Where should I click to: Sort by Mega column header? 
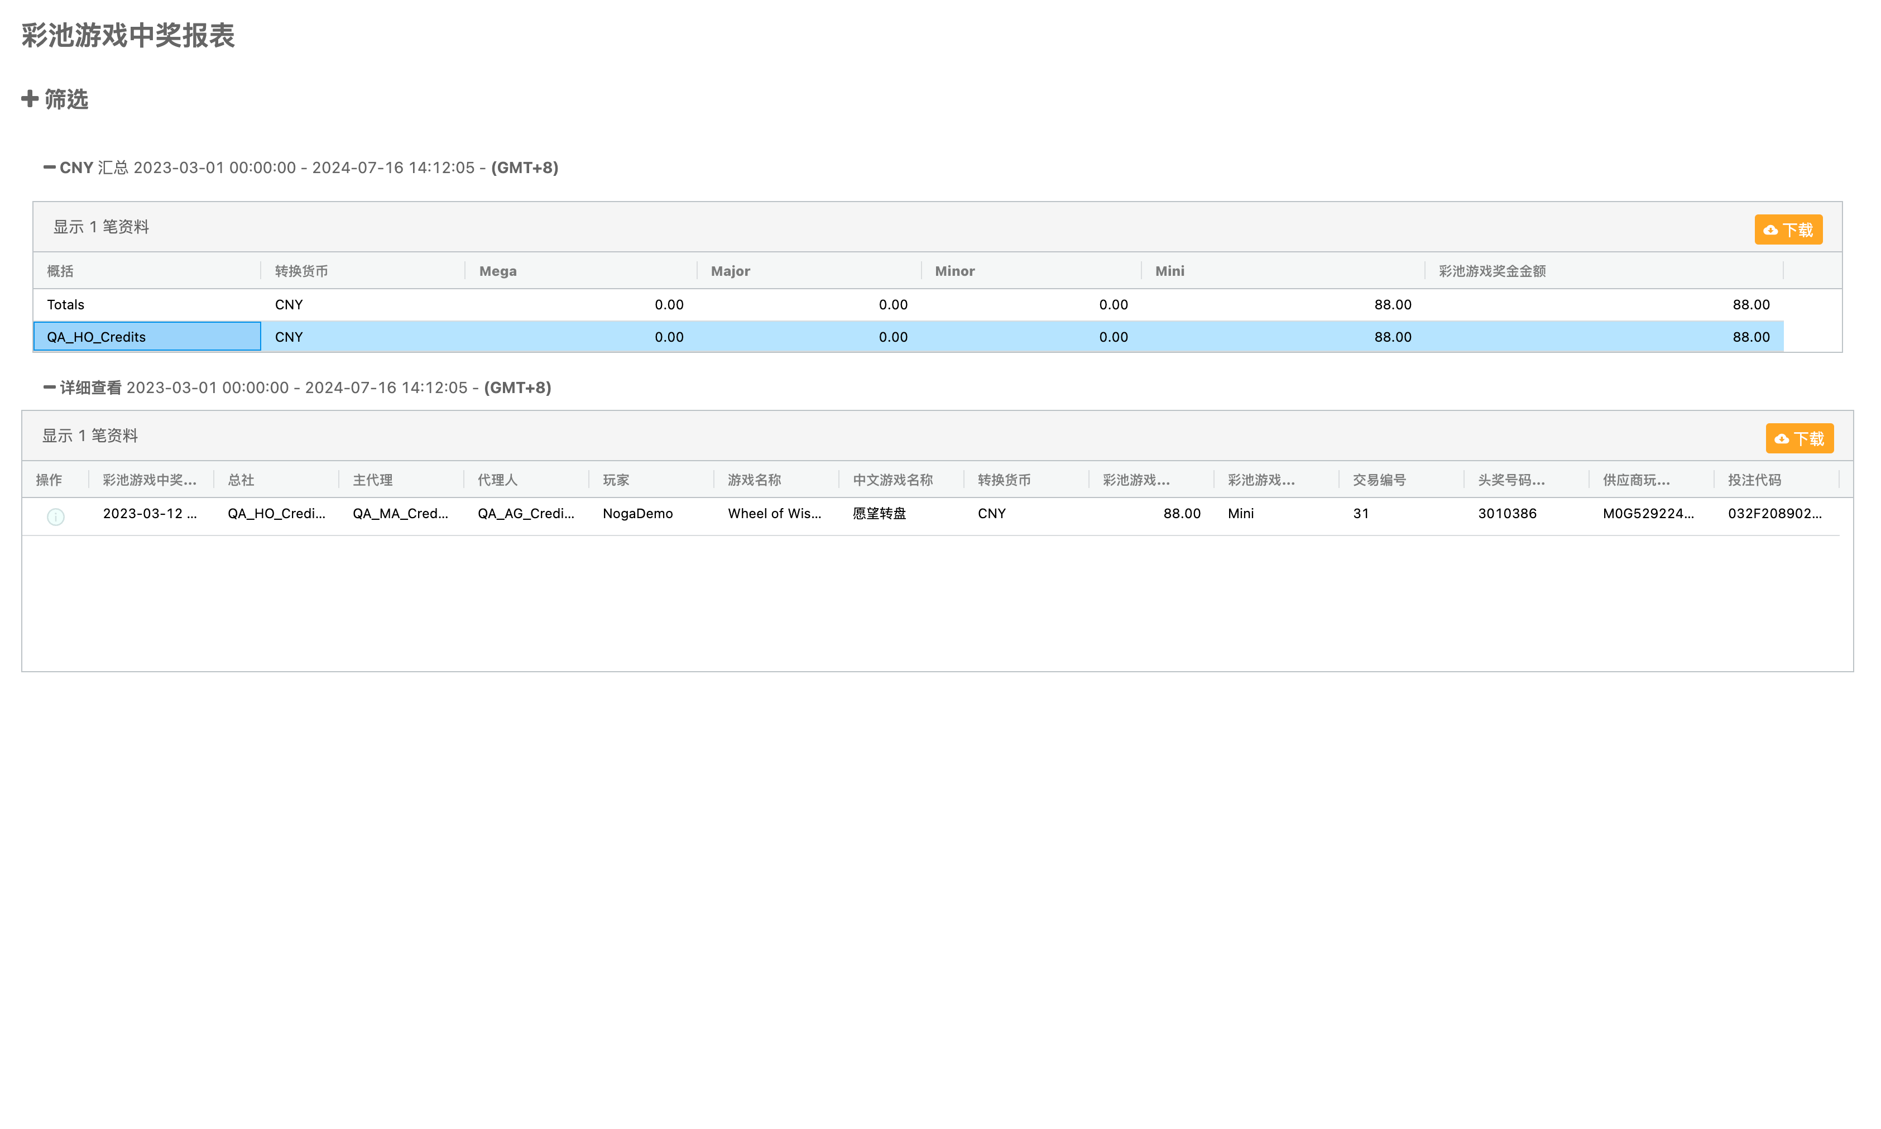(498, 271)
